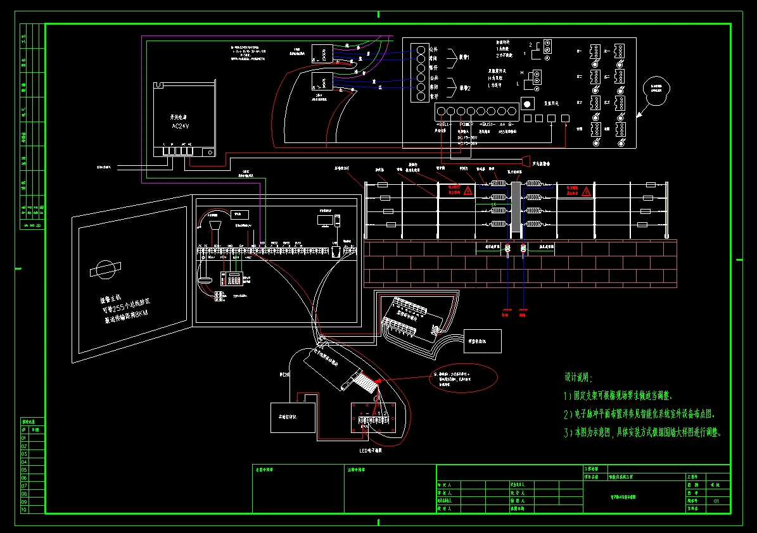Select the '+BUS1-' terminal label
The image size is (757, 533).
[487, 125]
